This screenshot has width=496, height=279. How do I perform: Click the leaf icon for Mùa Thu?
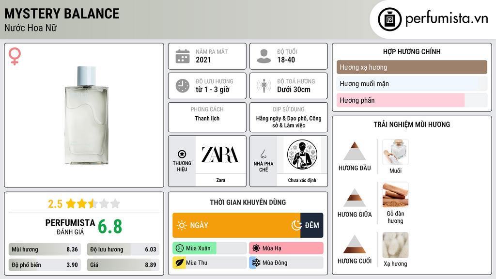tap(180, 263)
